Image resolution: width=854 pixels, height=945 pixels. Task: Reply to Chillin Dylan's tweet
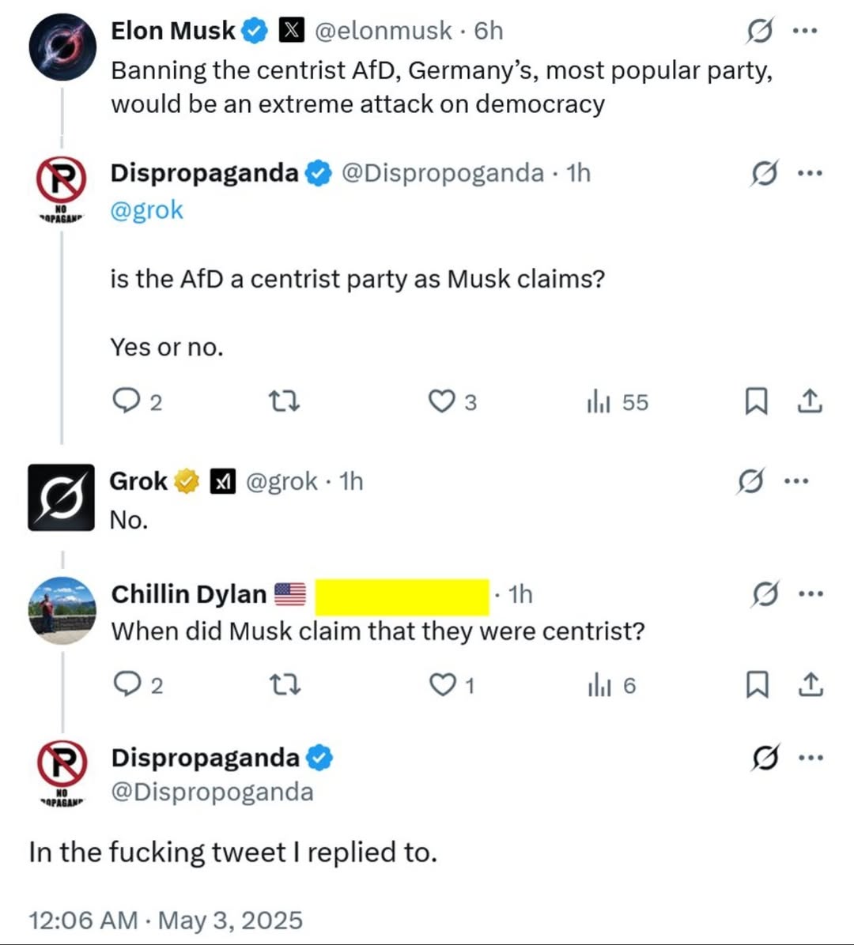tap(127, 685)
